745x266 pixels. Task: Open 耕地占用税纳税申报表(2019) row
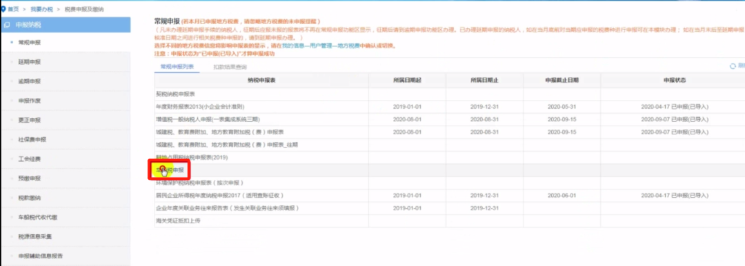(x=192, y=157)
